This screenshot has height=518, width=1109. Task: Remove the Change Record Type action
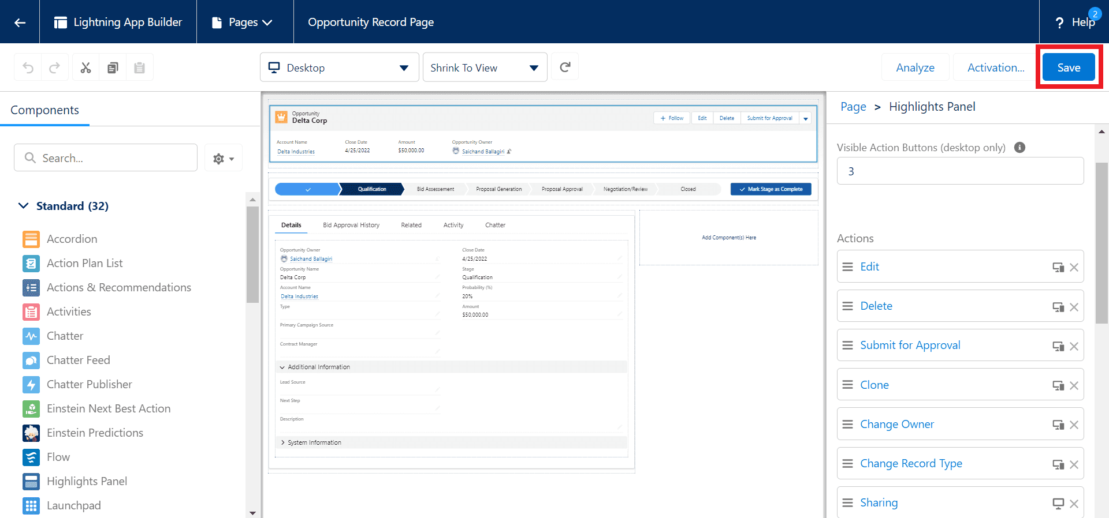pyautogui.click(x=1074, y=464)
